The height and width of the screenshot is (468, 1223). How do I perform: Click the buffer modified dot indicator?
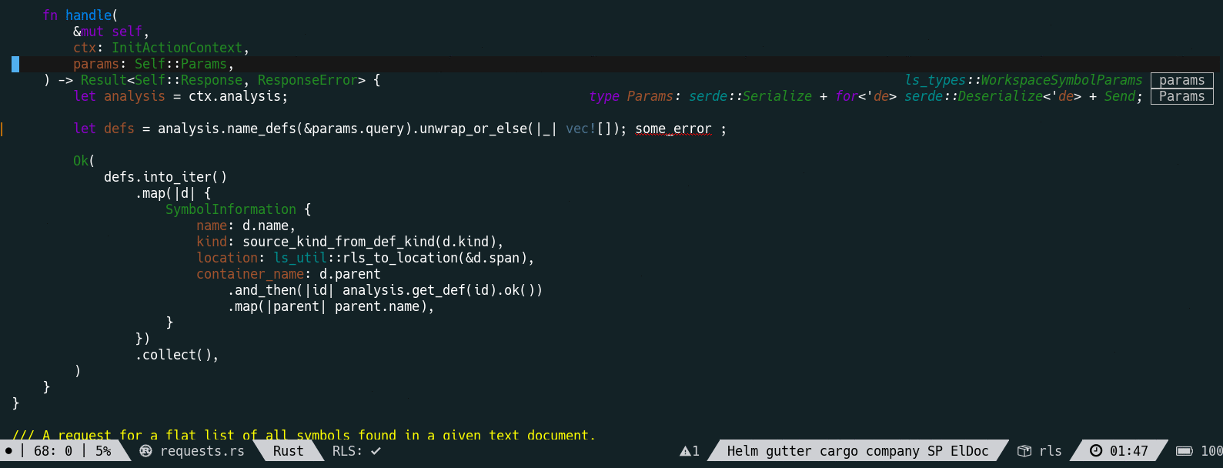(8, 451)
